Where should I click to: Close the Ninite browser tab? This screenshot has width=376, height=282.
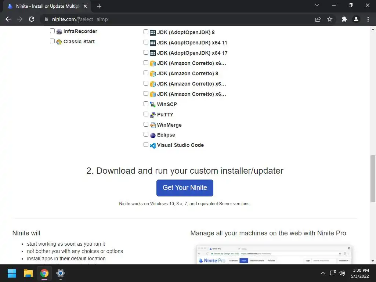(85, 6)
